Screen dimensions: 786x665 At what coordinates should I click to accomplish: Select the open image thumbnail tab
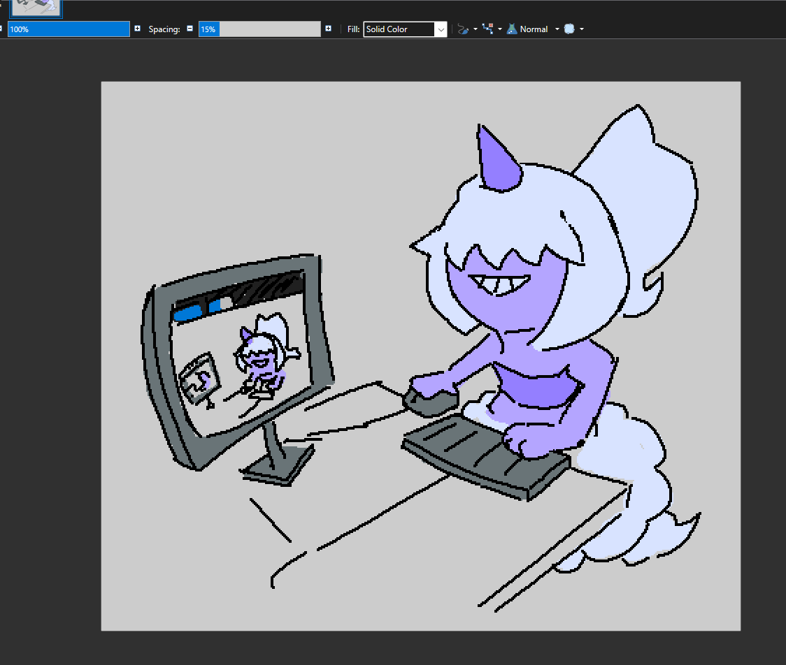tap(36, 8)
